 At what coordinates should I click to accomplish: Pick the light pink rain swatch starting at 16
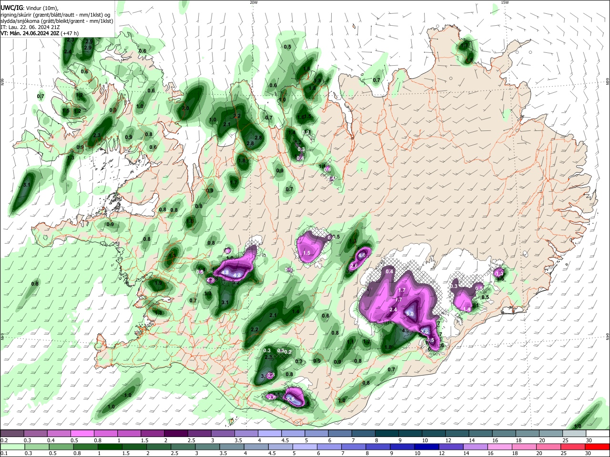click(x=500, y=447)
